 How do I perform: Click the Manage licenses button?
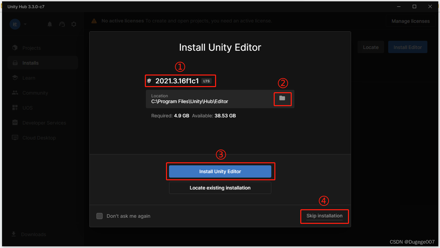point(410,21)
